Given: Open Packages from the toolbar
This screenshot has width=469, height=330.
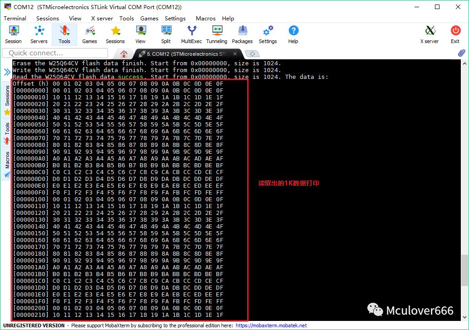Looking at the screenshot, I should pyautogui.click(x=242, y=34).
